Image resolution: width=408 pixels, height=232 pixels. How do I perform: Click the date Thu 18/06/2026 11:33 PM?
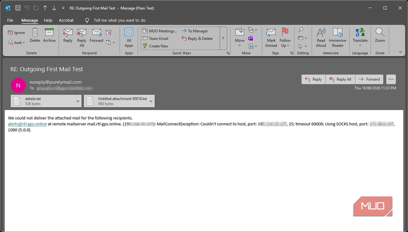coord(375,88)
